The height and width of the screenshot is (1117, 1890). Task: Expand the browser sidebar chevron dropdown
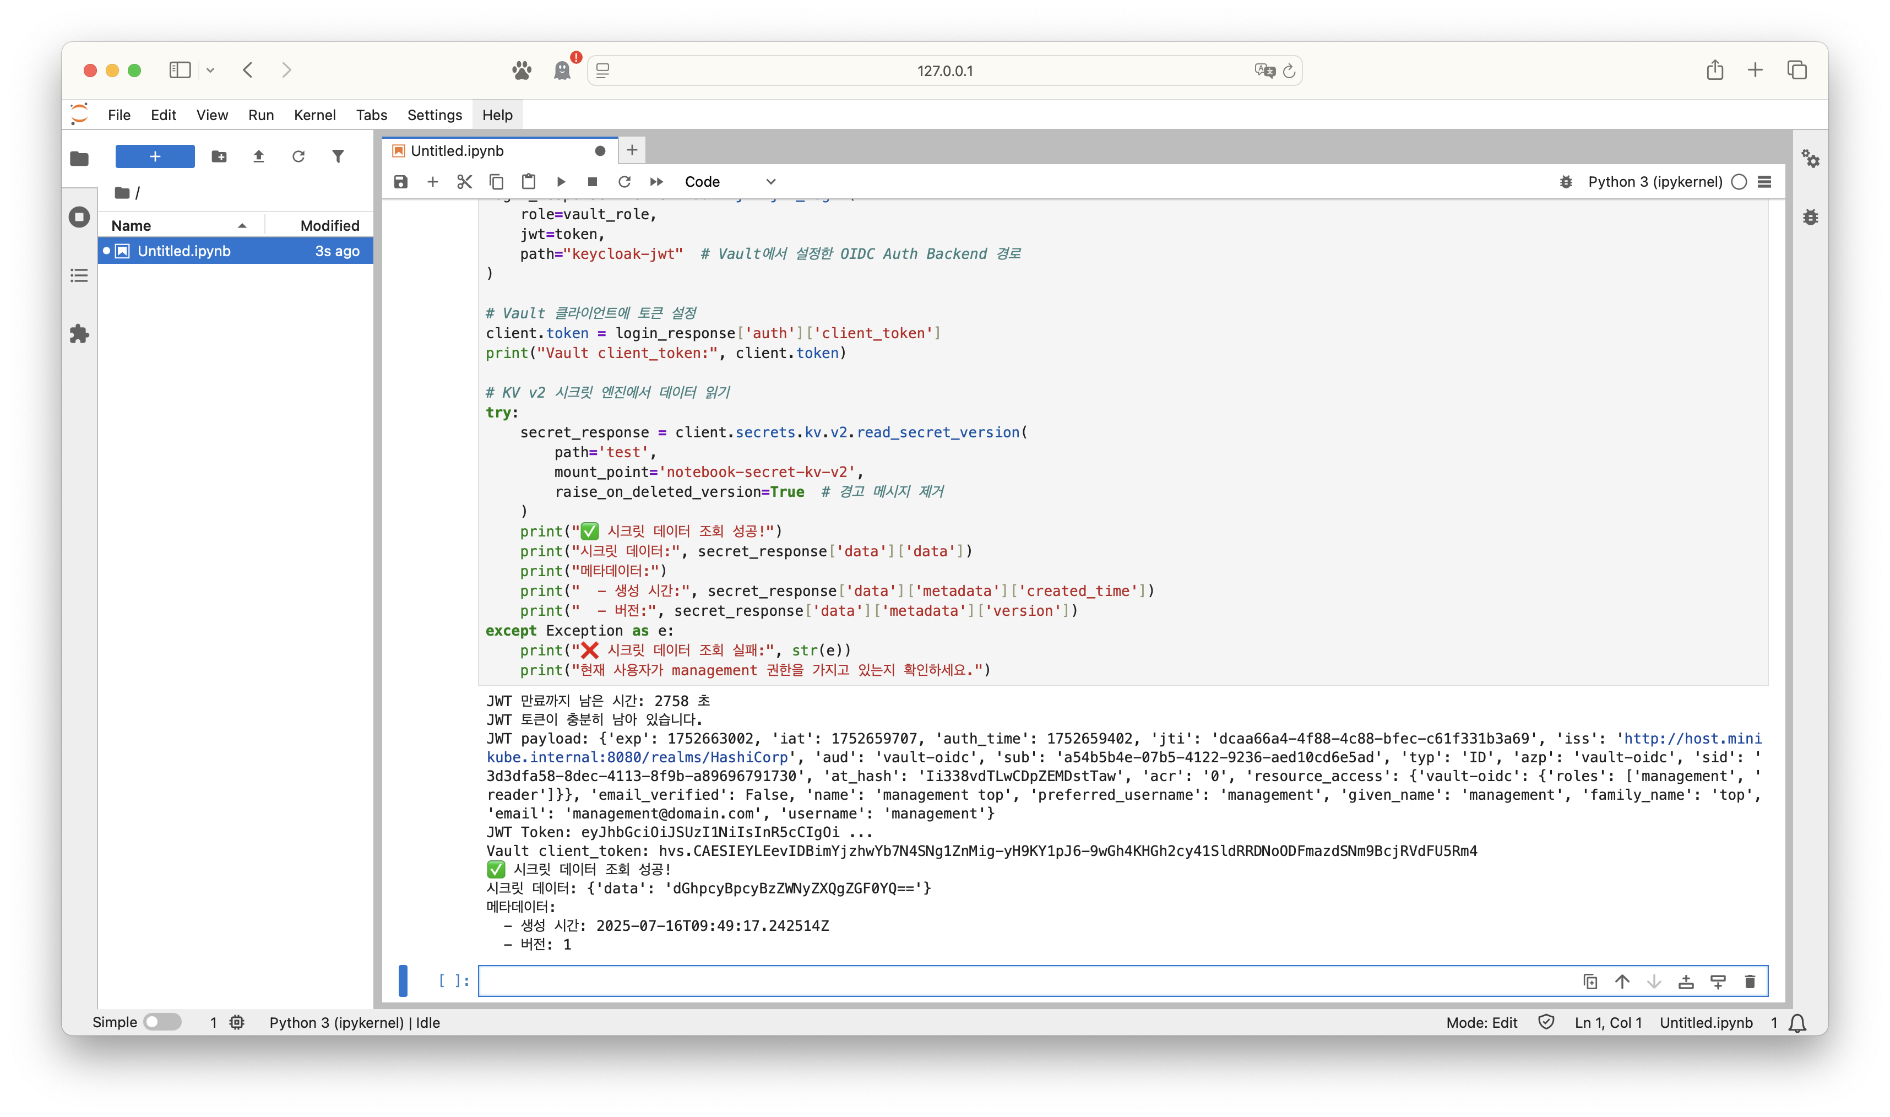pos(211,70)
